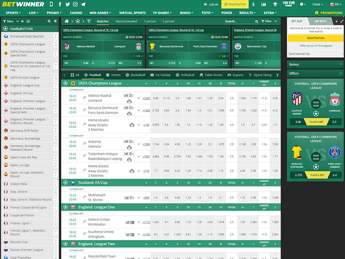Open the time 15:04 dropdown
The height and width of the screenshot is (259, 345).
[x=317, y=4]
